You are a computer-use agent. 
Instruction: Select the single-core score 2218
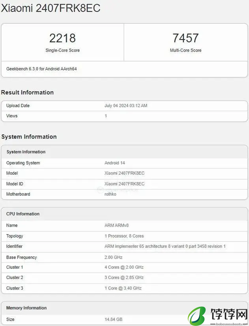62,38
